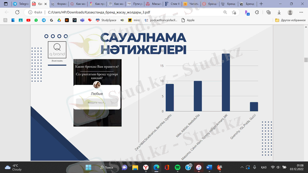This screenshot has height=173, width=308.
Task: Click the taskbar Поиск search box
Action: (x=107, y=167)
